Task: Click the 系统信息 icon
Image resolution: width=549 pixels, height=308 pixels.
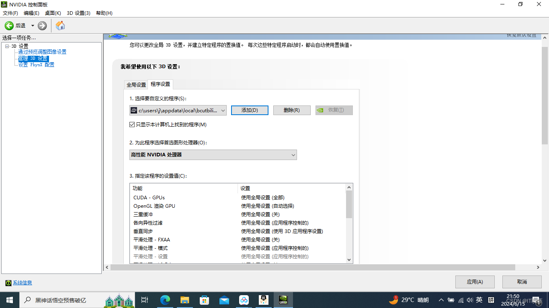Action: pyautogui.click(x=8, y=283)
